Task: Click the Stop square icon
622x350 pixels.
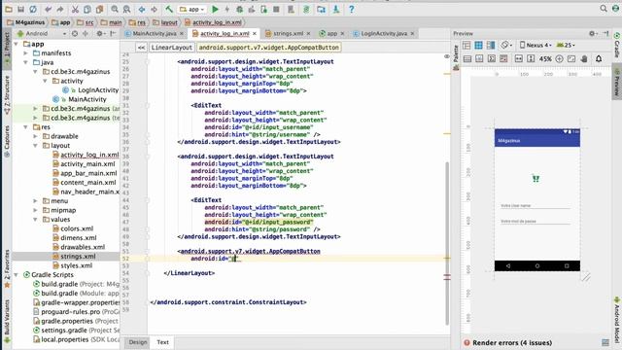Action: (x=276, y=9)
